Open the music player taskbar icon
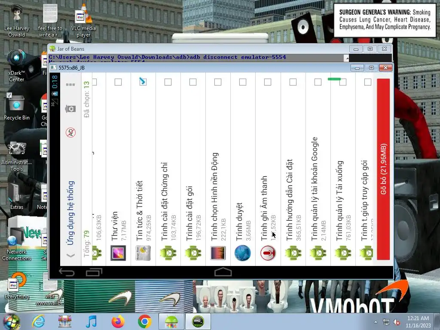The width and height of the screenshot is (440, 330). (91, 321)
